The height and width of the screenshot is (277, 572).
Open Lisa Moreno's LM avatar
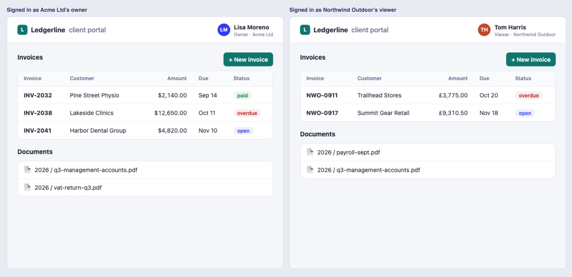point(224,30)
